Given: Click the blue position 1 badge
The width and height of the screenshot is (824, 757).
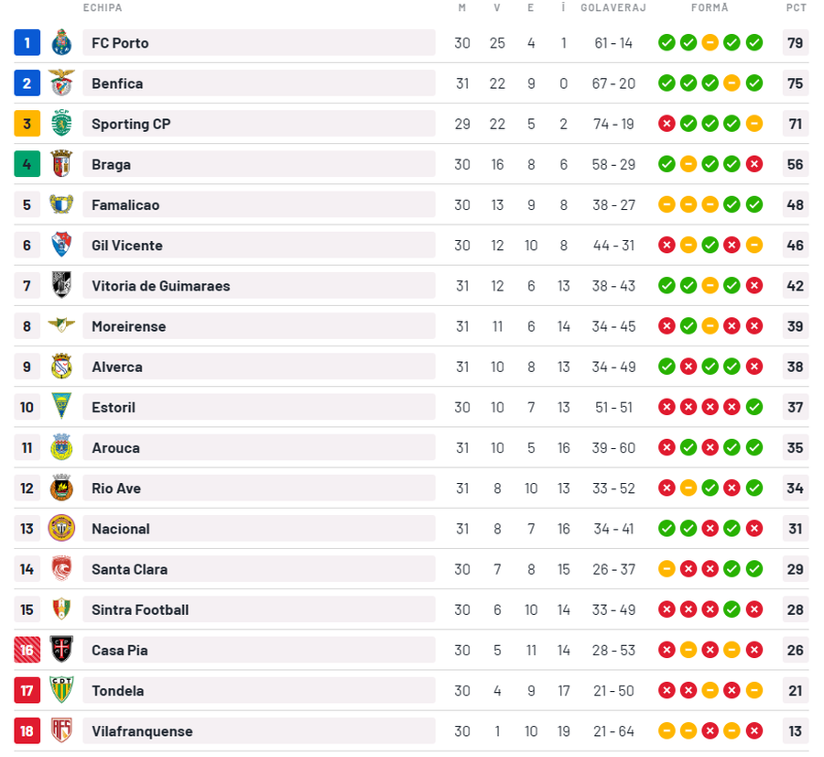Looking at the screenshot, I should click(x=27, y=43).
